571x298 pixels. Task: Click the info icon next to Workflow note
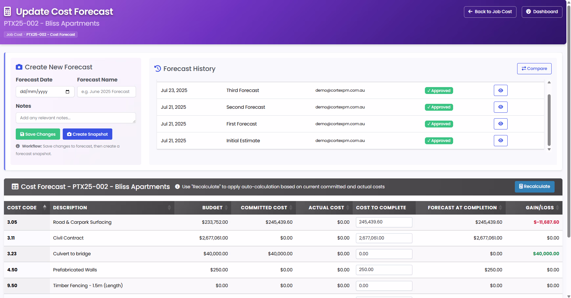pos(18,146)
